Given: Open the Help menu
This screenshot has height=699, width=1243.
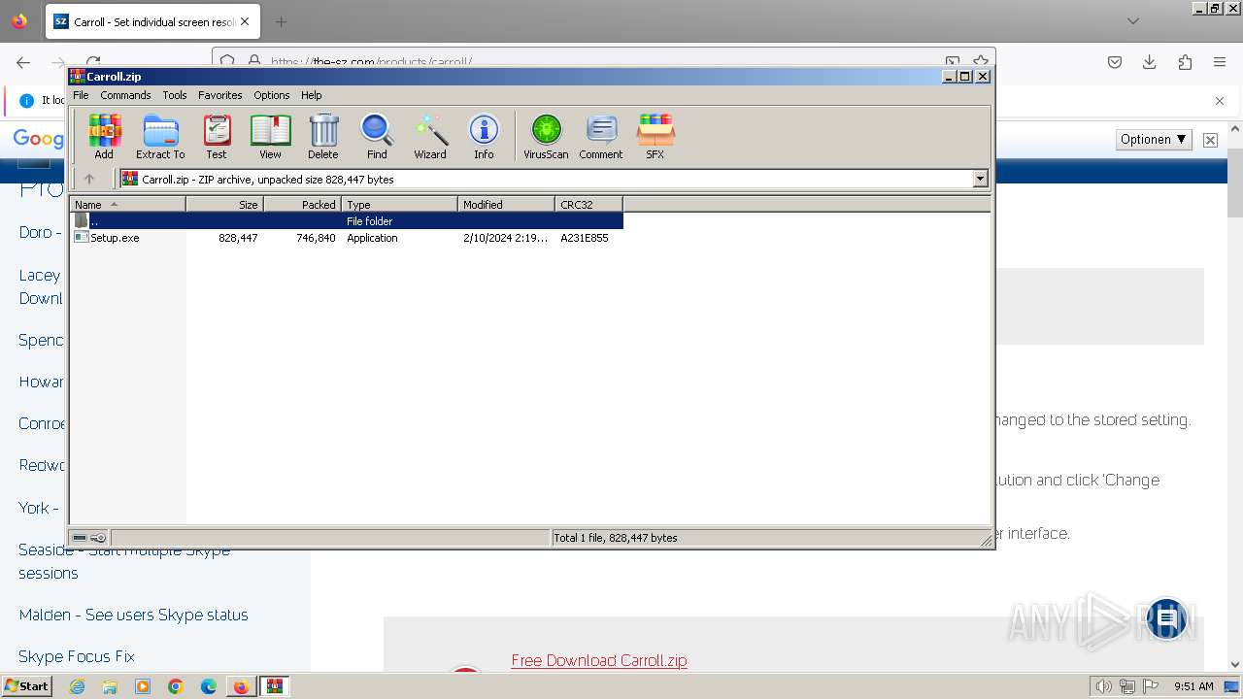Looking at the screenshot, I should pos(311,95).
